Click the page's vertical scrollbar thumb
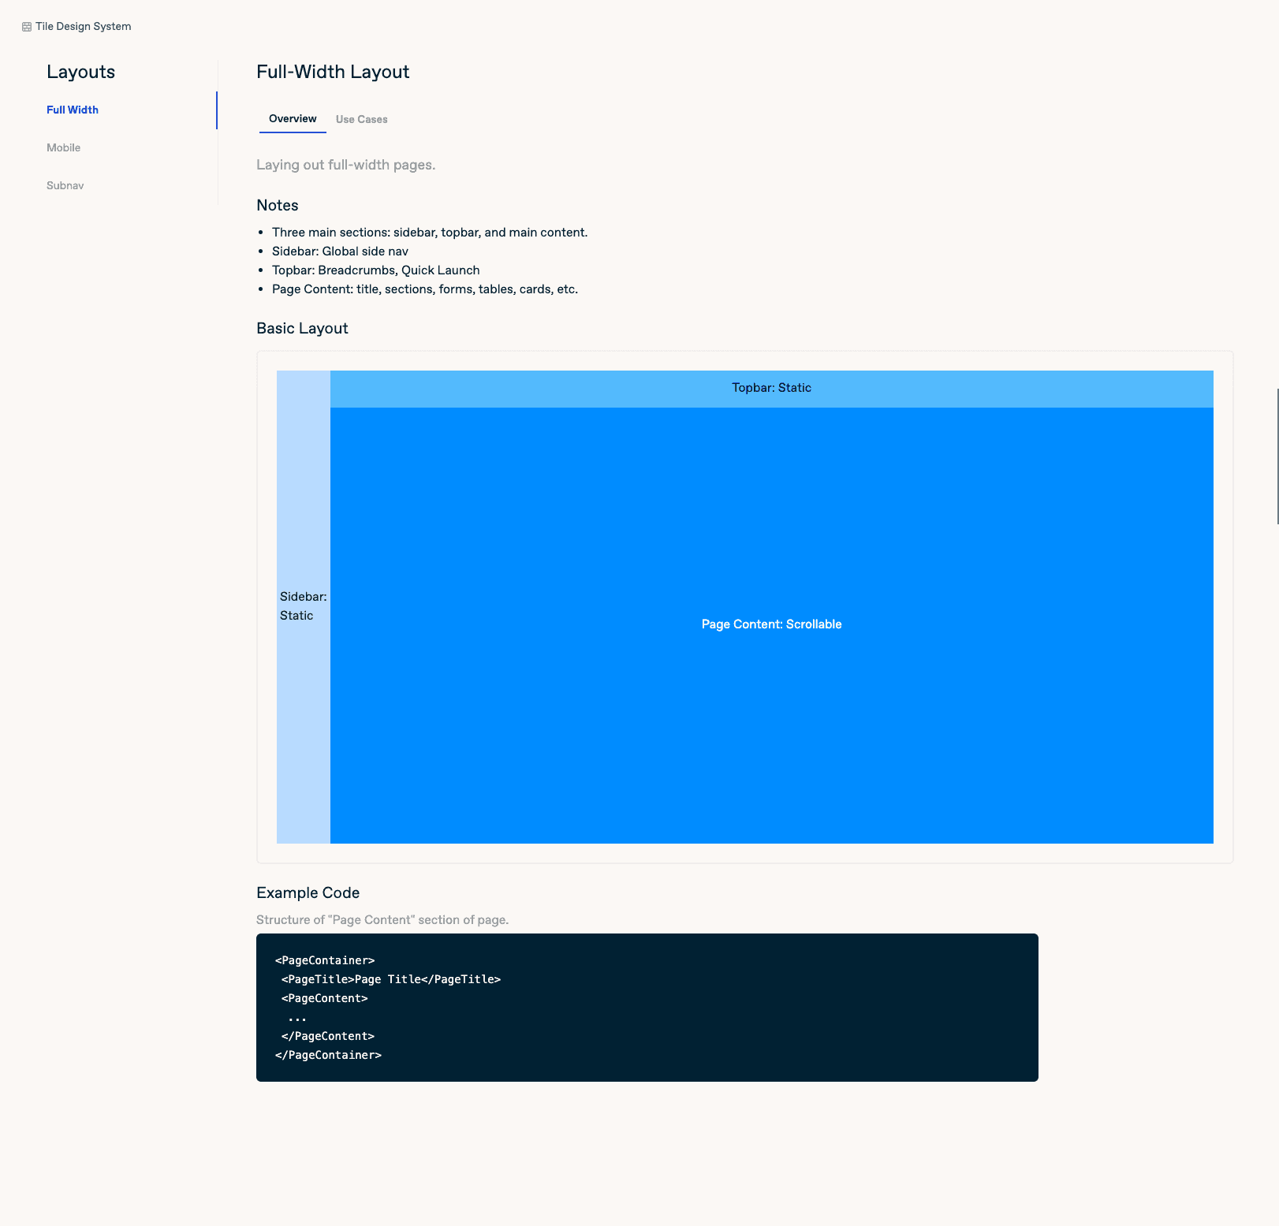1279x1226 pixels. click(1277, 456)
